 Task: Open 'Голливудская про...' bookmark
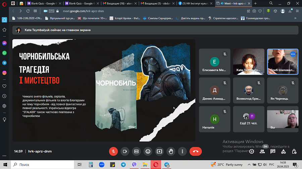256,18
